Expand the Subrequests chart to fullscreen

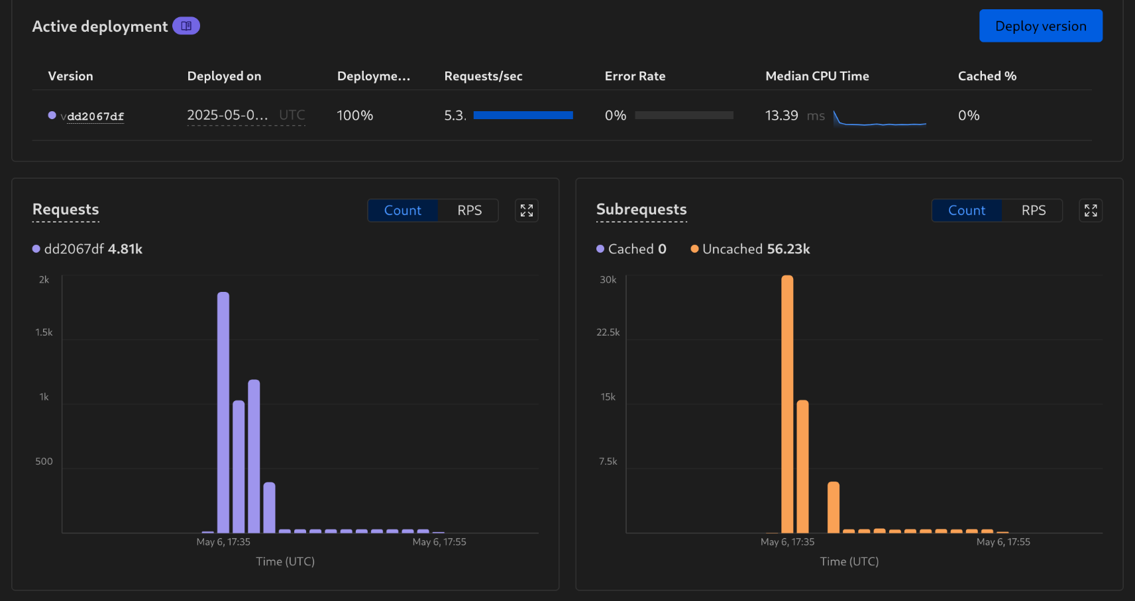click(x=1091, y=210)
